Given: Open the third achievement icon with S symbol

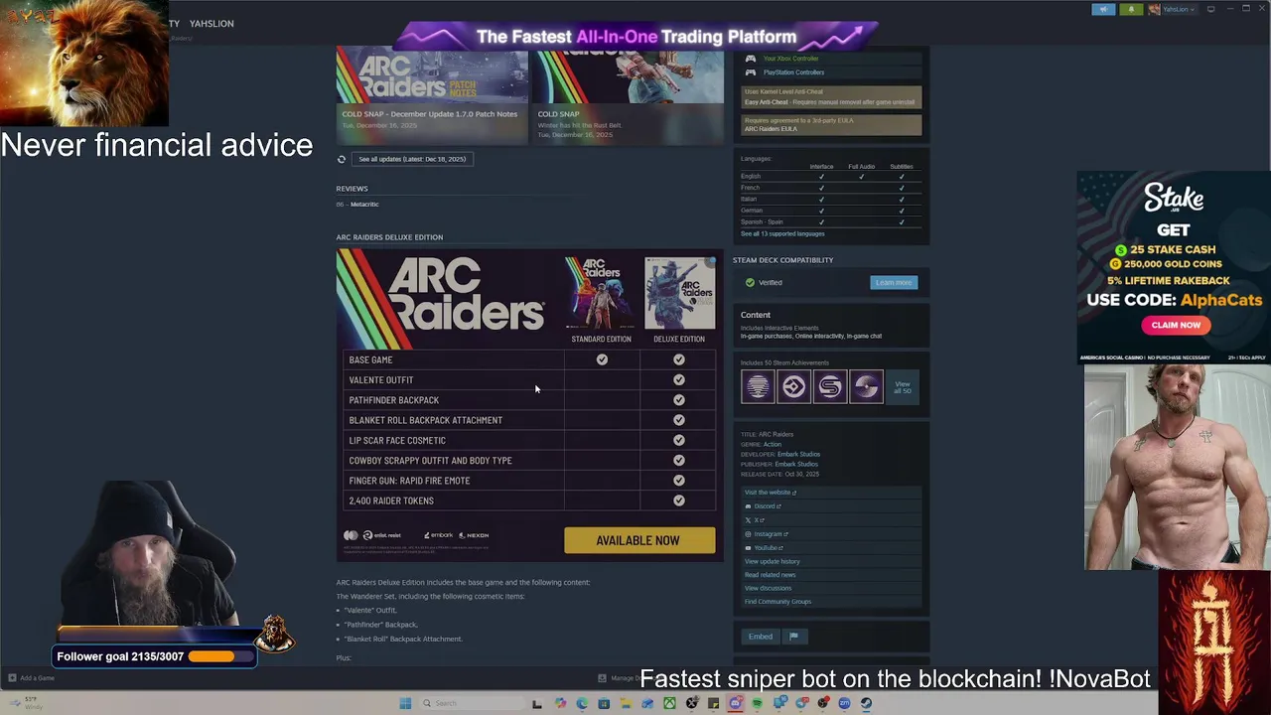Looking at the screenshot, I should (830, 386).
